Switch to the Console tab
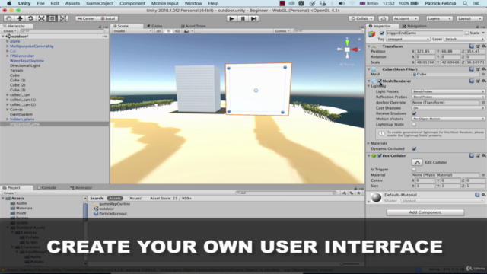 [46, 188]
